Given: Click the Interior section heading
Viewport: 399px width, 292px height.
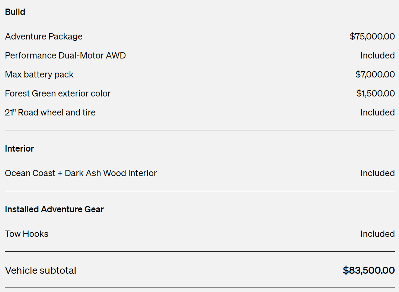Looking at the screenshot, I should coord(19,149).
